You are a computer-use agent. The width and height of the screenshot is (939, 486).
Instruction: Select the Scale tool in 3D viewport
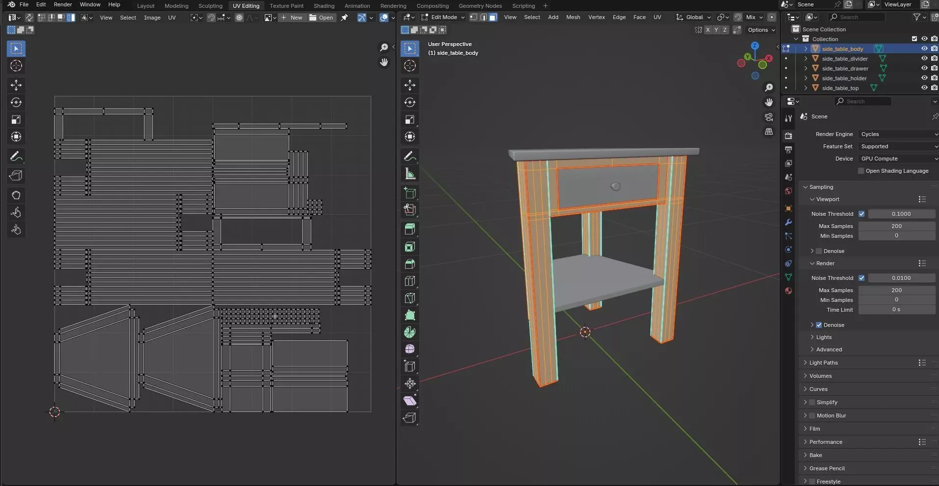click(410, 119)
